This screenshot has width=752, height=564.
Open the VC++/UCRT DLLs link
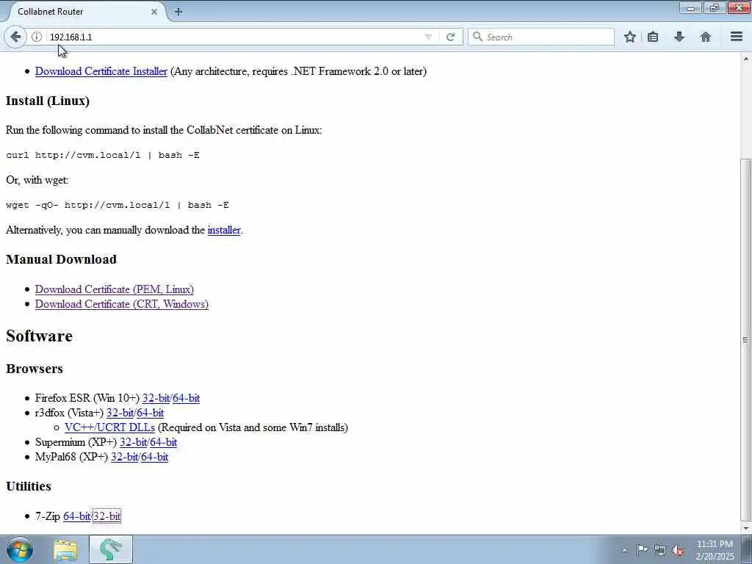pyautogui.click(x=109, y=427)
